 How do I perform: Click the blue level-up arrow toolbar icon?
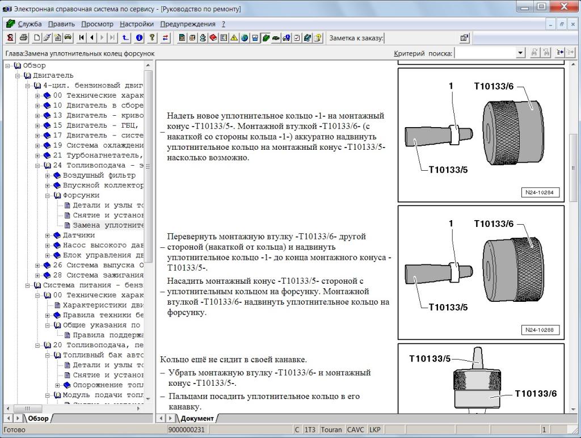pos(125,38)
